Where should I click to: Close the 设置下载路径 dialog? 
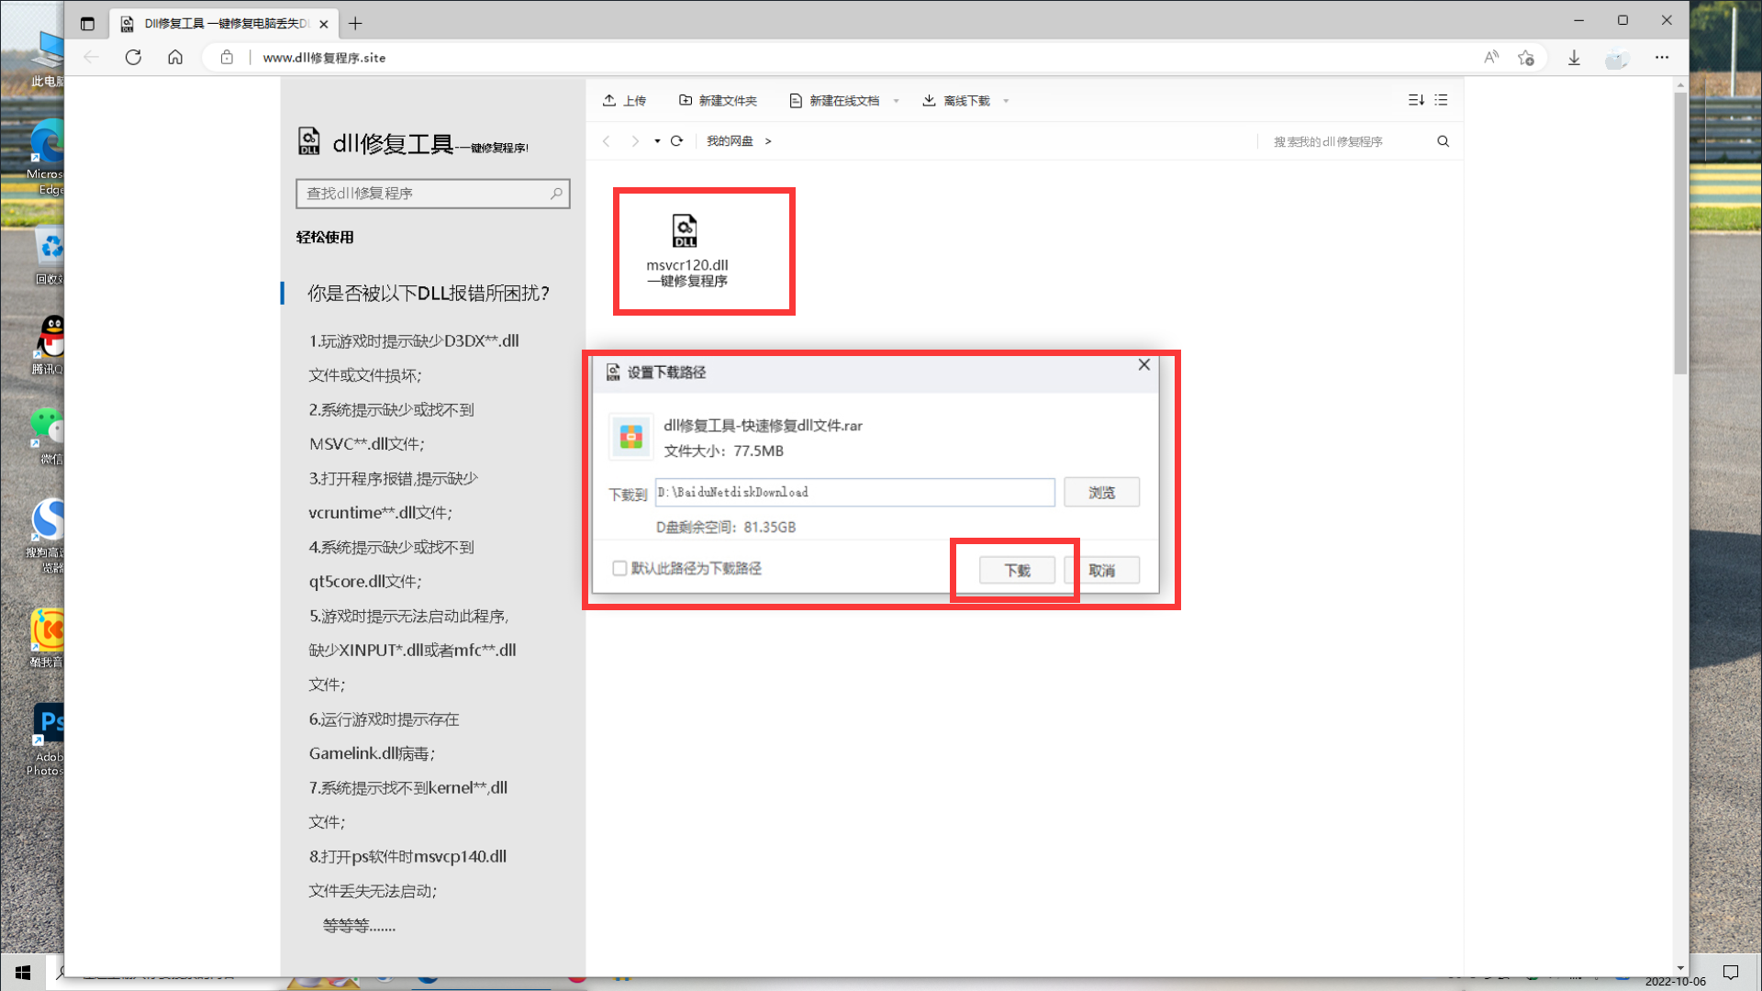(x=1143, y=364)
